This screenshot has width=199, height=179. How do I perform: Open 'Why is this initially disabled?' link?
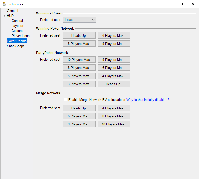[148, 100]
